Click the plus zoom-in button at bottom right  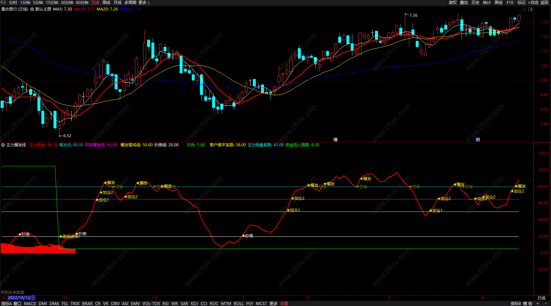tap(538, 304)
